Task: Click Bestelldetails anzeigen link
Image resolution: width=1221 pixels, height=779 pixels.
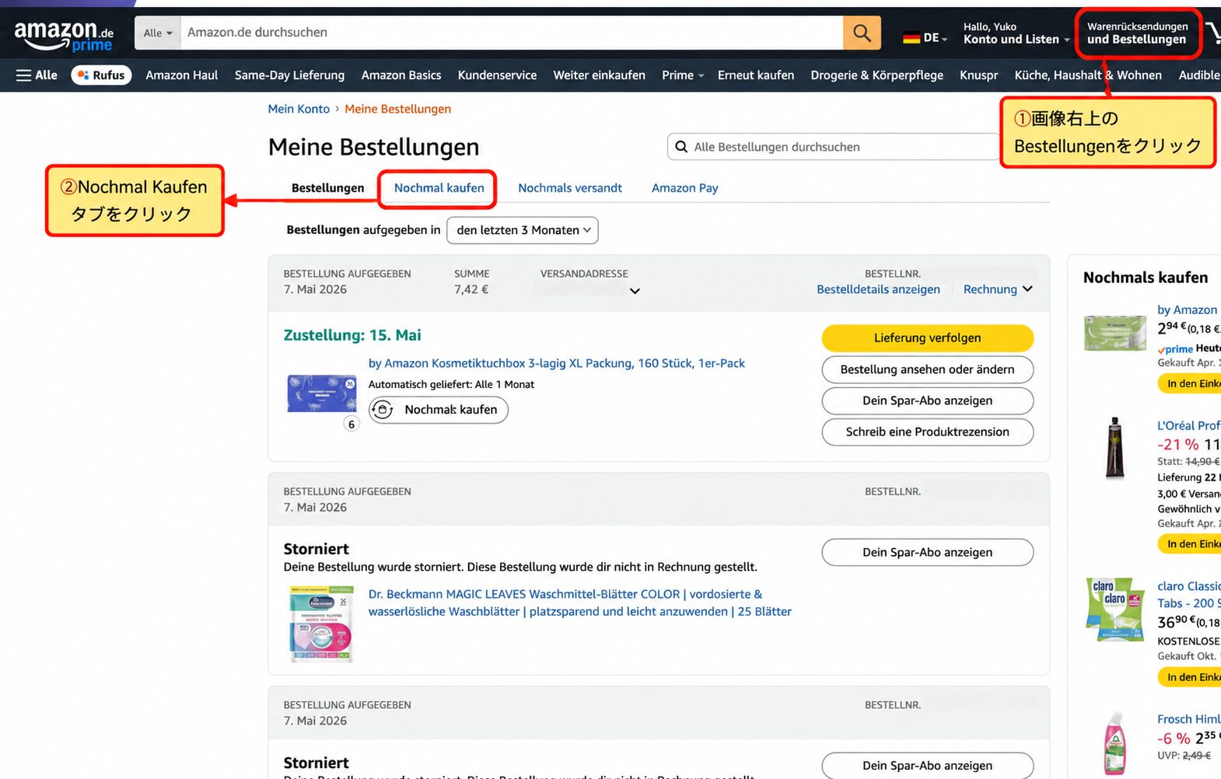Action: (x=878, y=289)
